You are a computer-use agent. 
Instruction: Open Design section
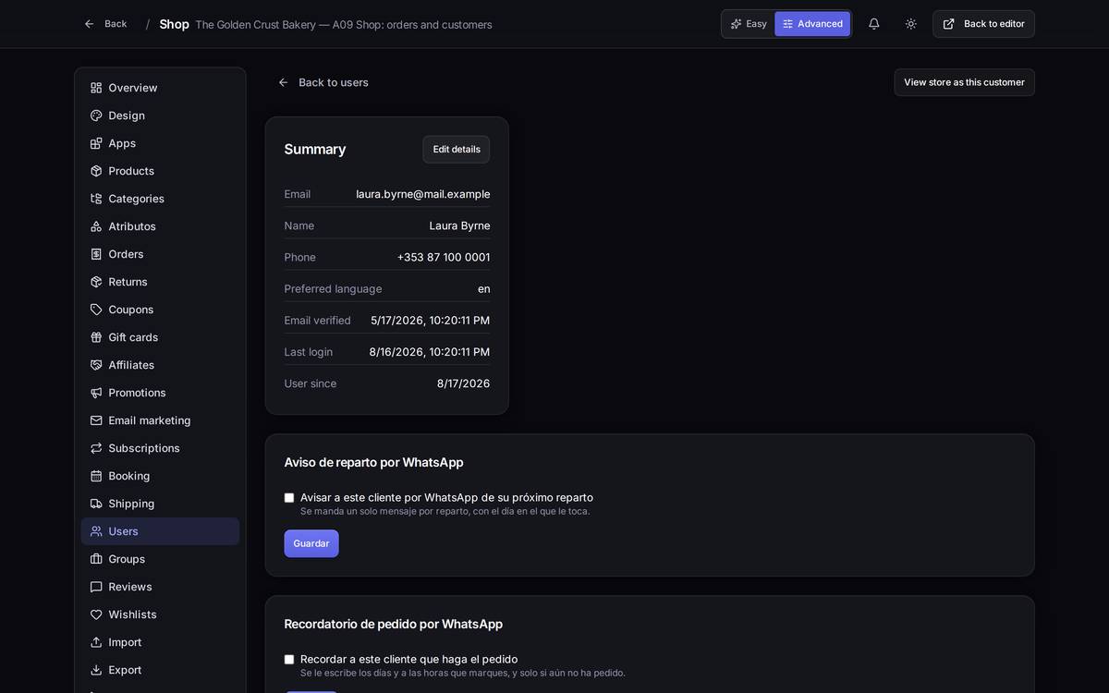tap(160, 115)
